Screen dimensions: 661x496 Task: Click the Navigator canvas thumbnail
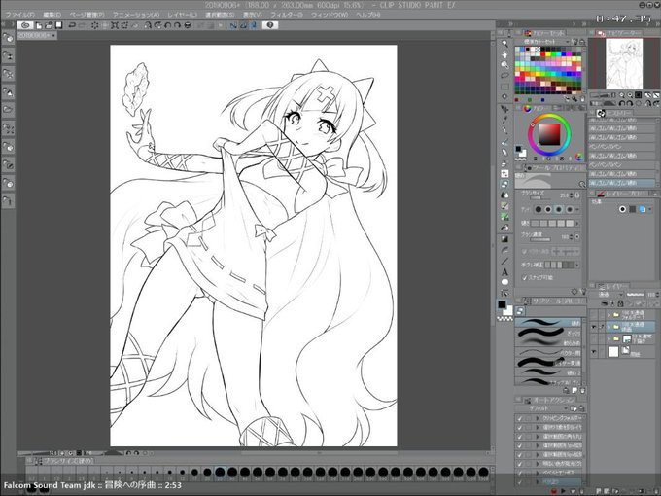pyautogui.click(x=624, y=63)
